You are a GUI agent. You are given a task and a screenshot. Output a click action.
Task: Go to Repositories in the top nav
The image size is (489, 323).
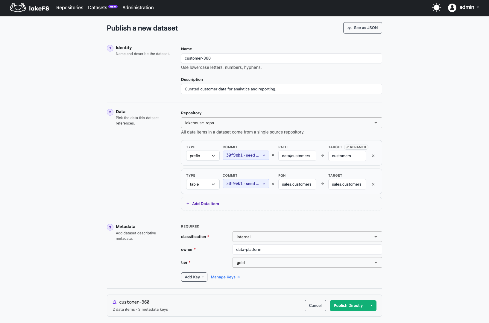coord(70,8)
